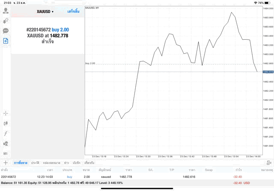Screen dimensions: 274x191
Task: Select the new order plus icon
Action: point(6,41)
